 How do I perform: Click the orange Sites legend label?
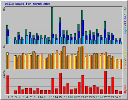click(x=125, y=65)
